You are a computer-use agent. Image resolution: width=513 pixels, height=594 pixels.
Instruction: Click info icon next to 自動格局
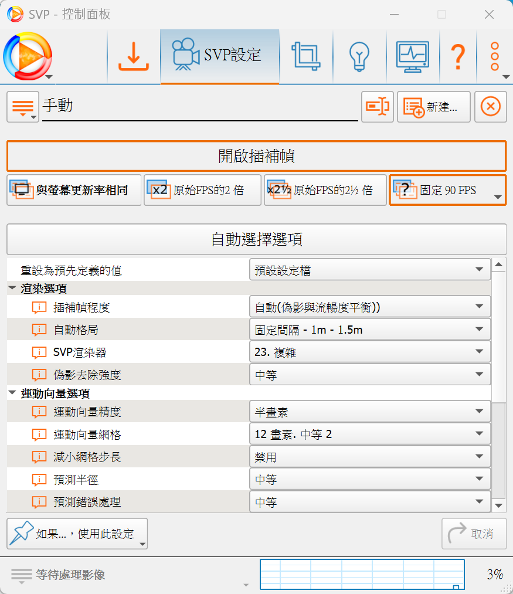39,330
